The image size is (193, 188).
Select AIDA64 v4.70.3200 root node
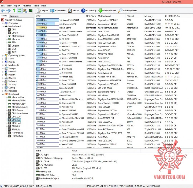pos(12,20)
